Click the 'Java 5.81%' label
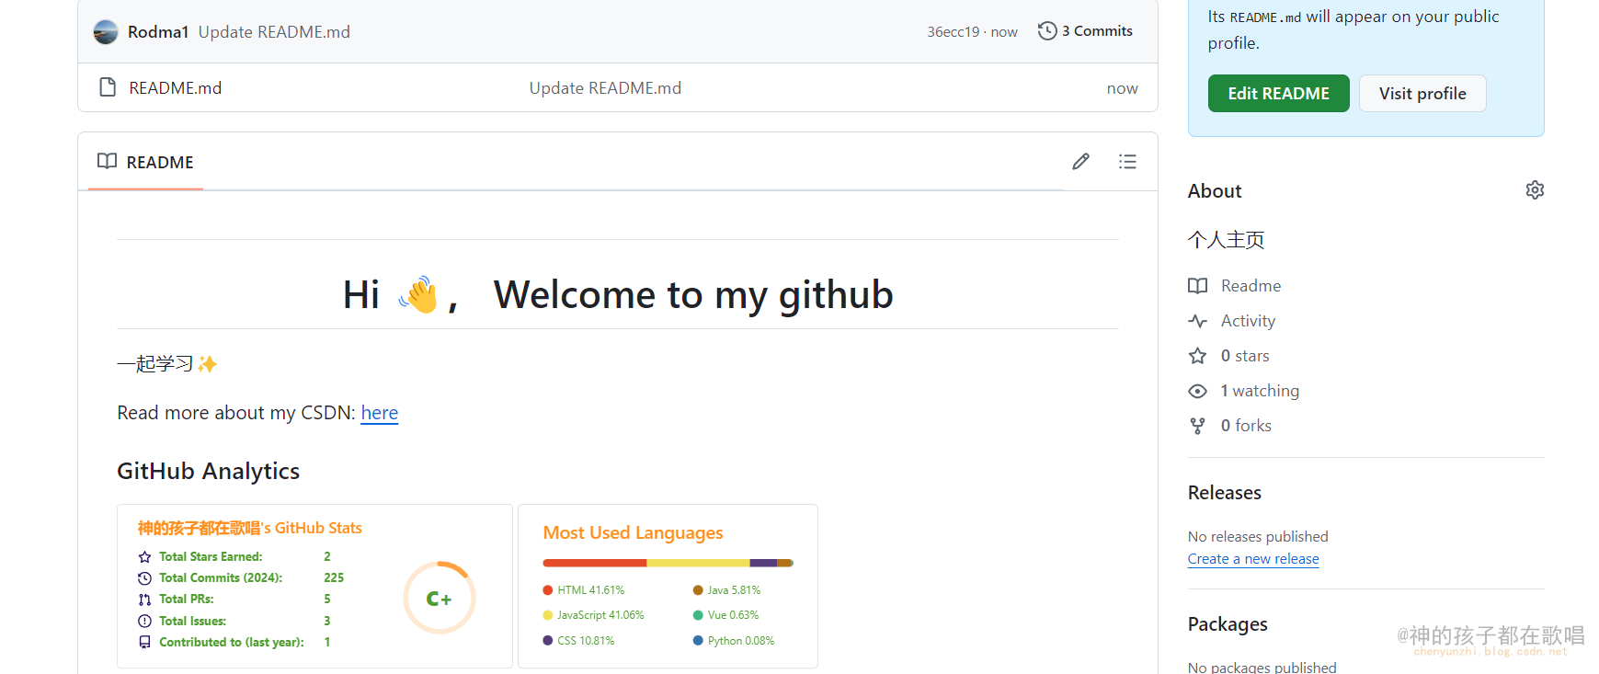This screenshot has height=674, width=1599. [x=734, y=590]
